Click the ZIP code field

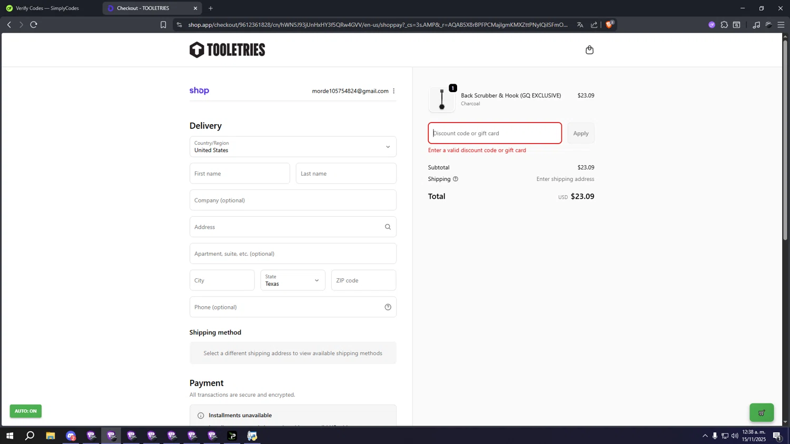[364, 280]
